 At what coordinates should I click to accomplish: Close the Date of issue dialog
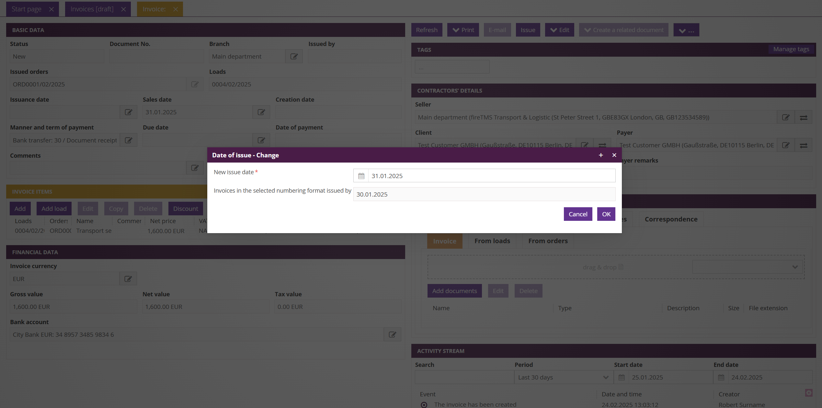[614, 155]
